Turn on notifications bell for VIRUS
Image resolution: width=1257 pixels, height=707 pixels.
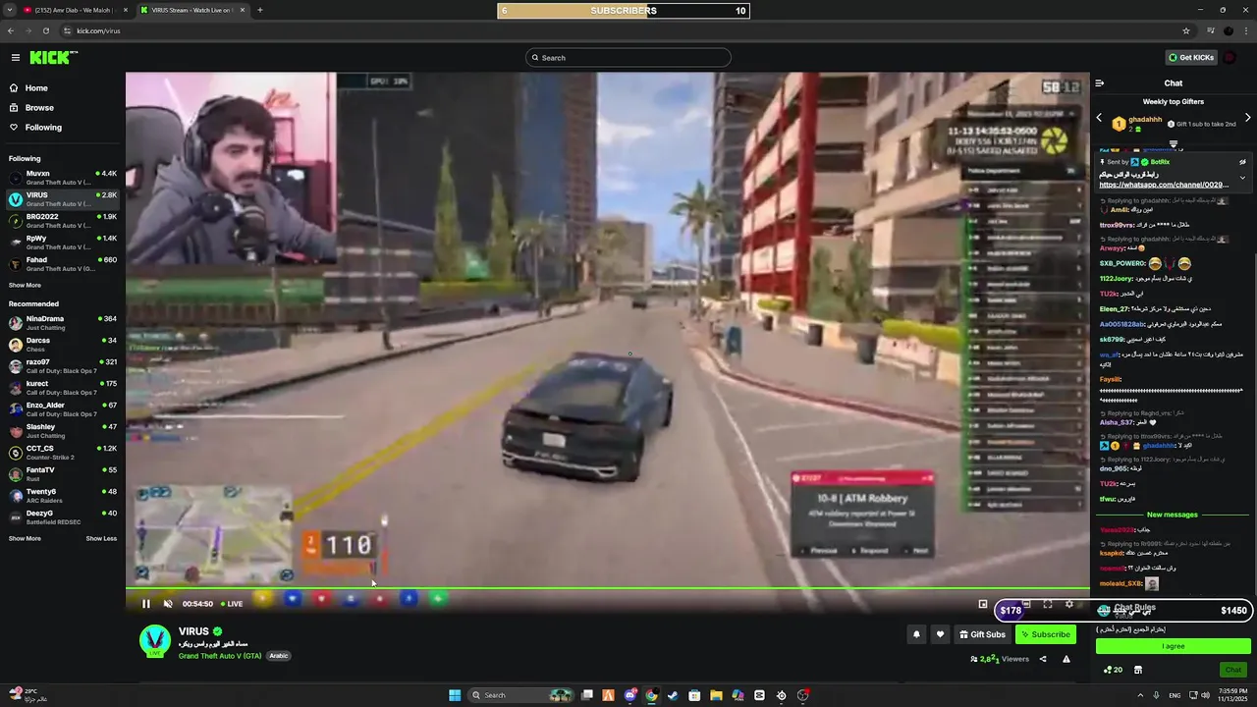click(x=916, y=634)
